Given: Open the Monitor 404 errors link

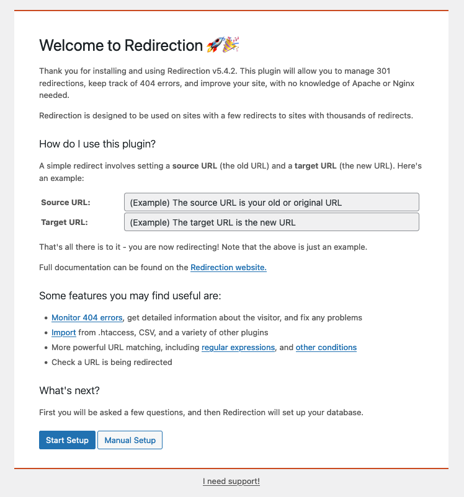Looking at the screenshot, I should tap(87, 318).
